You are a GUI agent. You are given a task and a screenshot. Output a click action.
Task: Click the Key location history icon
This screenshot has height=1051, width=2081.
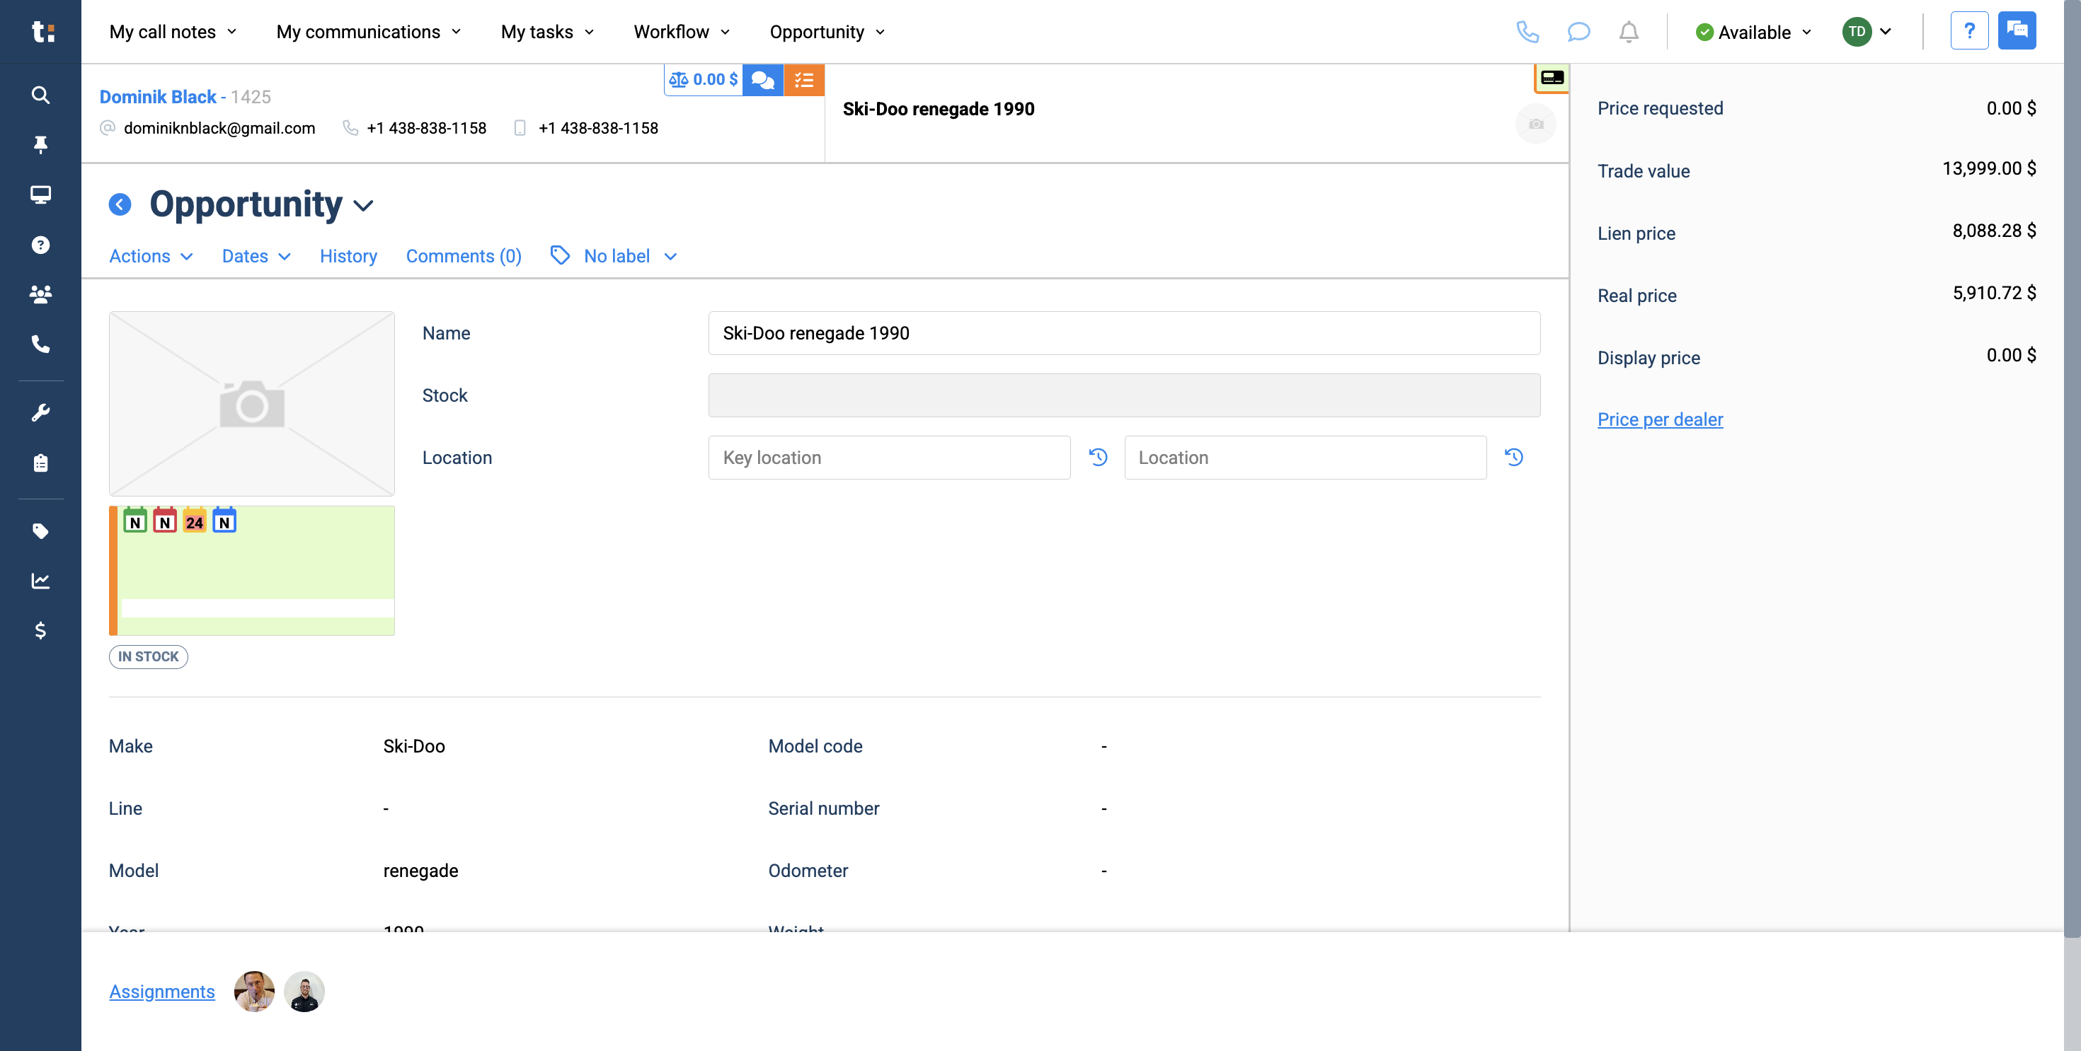pyautogui.click(x=1098, y=457)
